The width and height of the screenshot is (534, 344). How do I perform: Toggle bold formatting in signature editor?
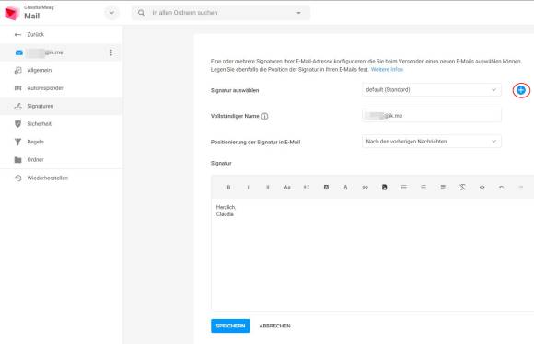[228, 187]
